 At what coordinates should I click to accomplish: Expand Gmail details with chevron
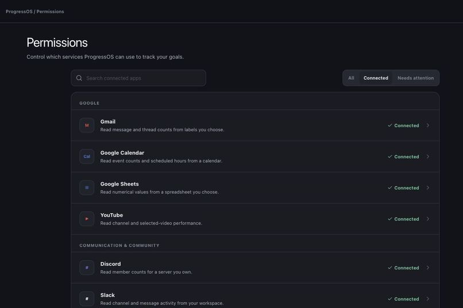[428, 125]
